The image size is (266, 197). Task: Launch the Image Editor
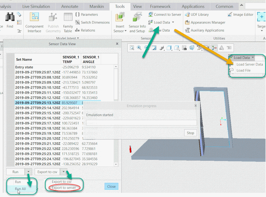pyautogui.click(x=240, y=15)
